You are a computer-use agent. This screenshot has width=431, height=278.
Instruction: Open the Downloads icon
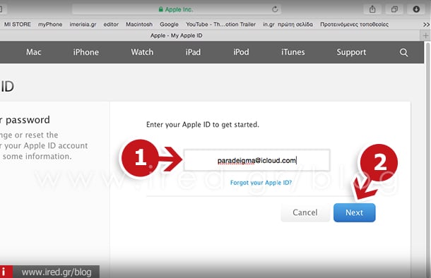coord(416,9)
